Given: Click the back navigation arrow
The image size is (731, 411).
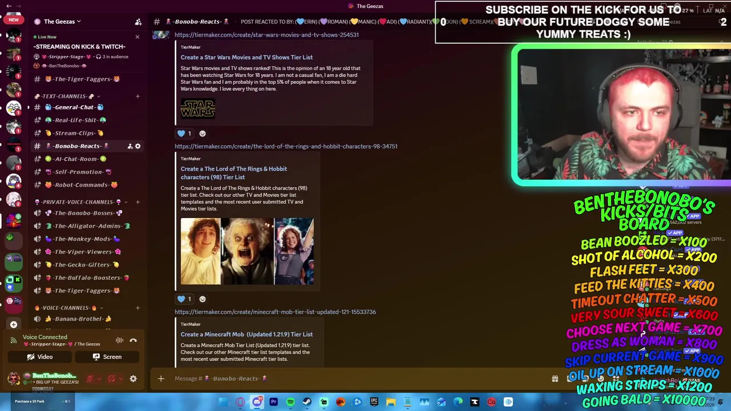Looking at the screenshot, I should point(9,6).
